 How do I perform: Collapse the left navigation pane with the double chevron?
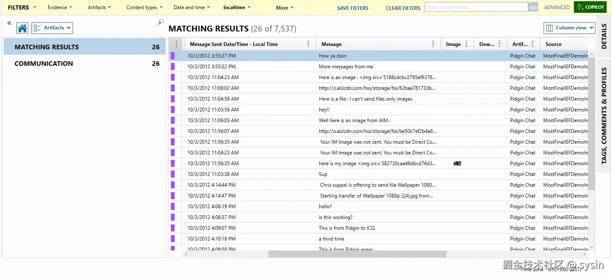pos(9,24)
